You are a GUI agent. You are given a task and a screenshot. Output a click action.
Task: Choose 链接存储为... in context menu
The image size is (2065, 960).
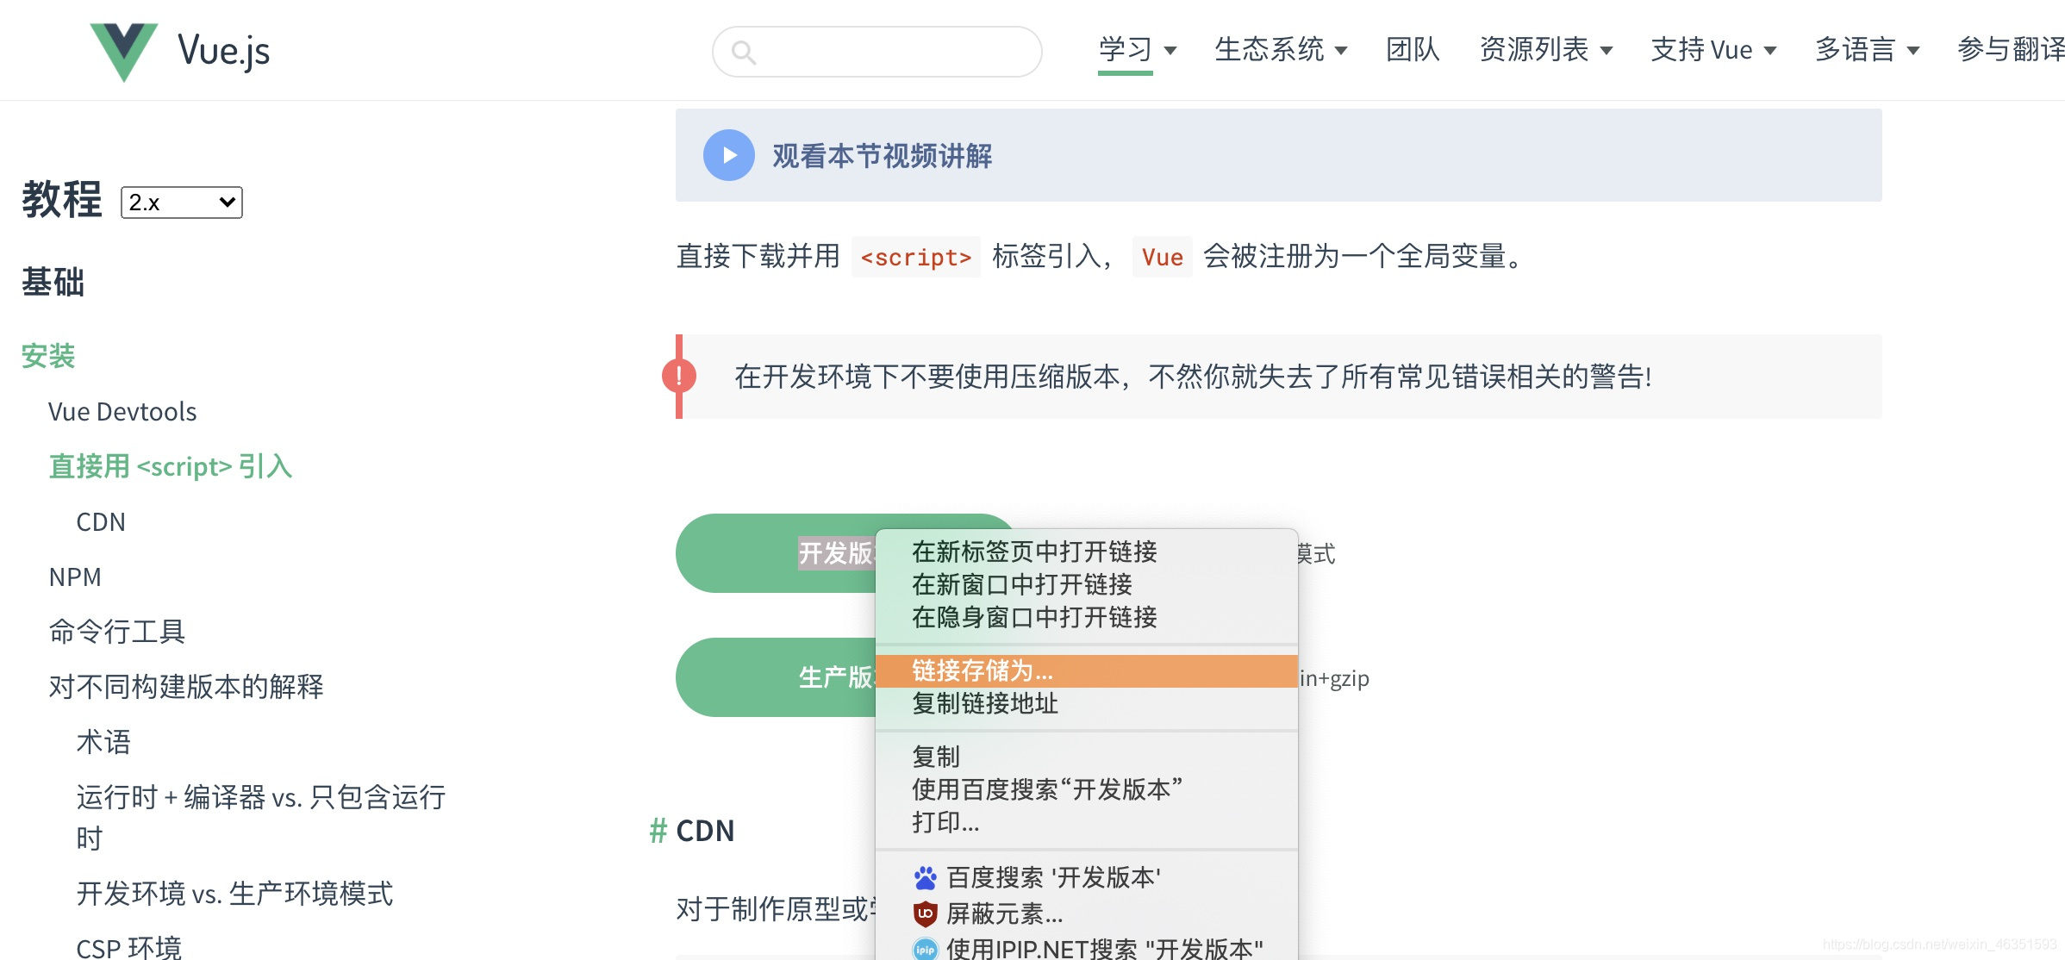click(x=1087, y=670)
